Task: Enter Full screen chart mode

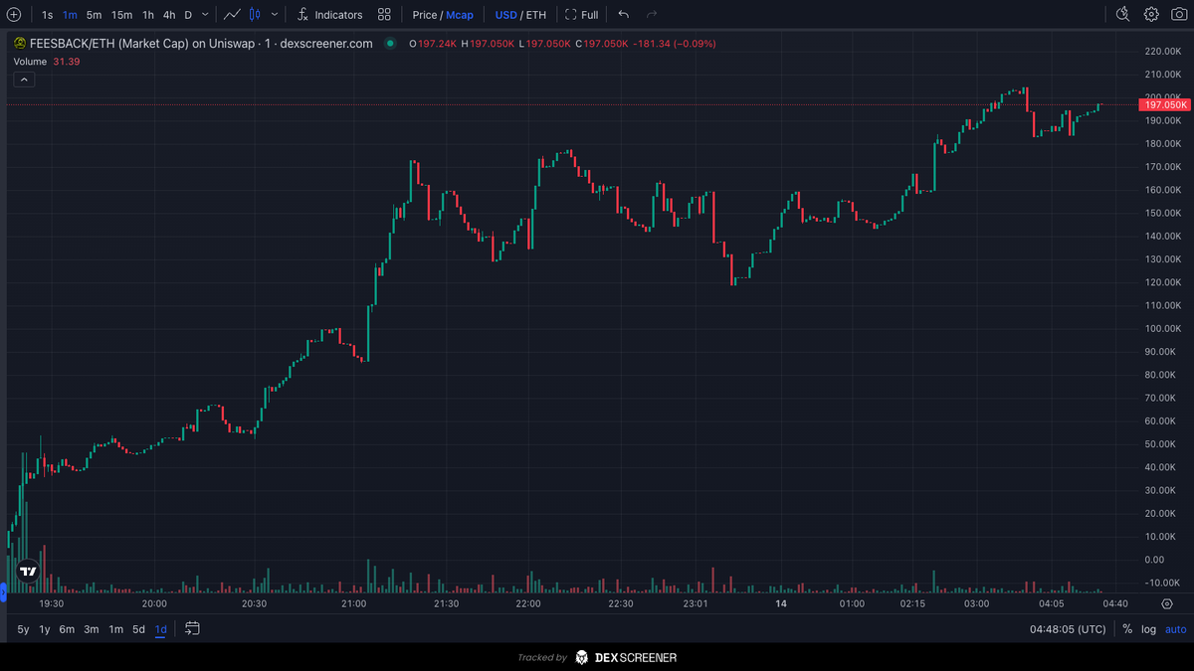Action: (582, 15)
